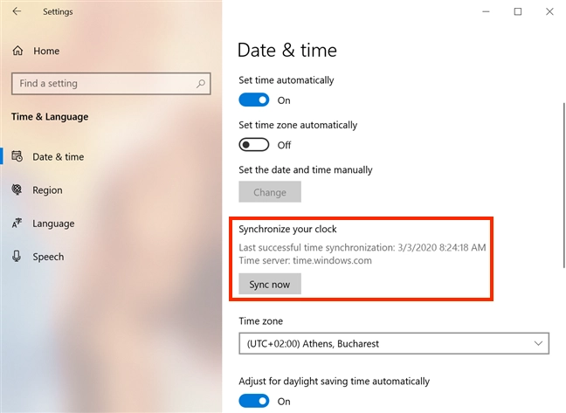
Task: Click the 'Set time zone automatically' label
Action: [x=298, y=125]
